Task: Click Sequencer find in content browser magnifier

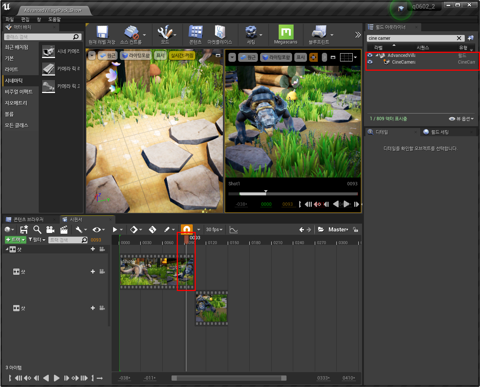Action: point(37,230)
